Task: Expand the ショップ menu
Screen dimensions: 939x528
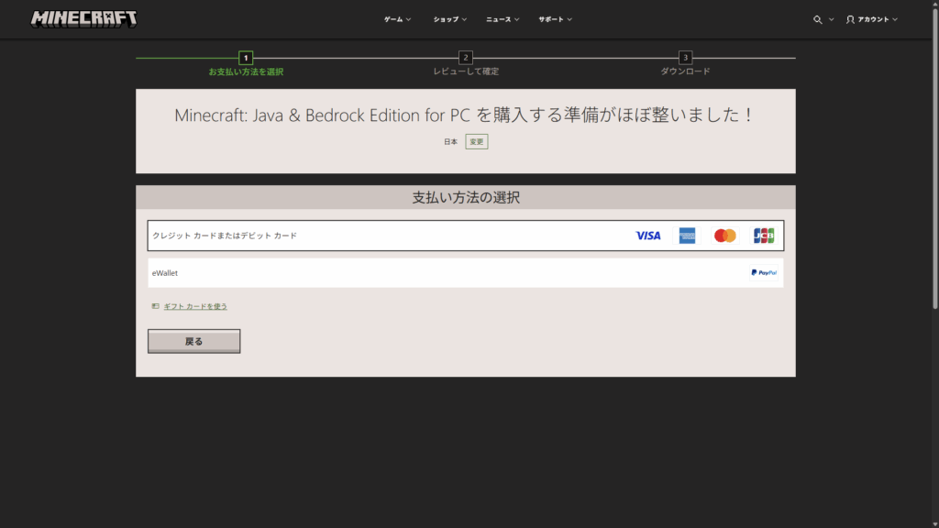Action: pos(449,20)
